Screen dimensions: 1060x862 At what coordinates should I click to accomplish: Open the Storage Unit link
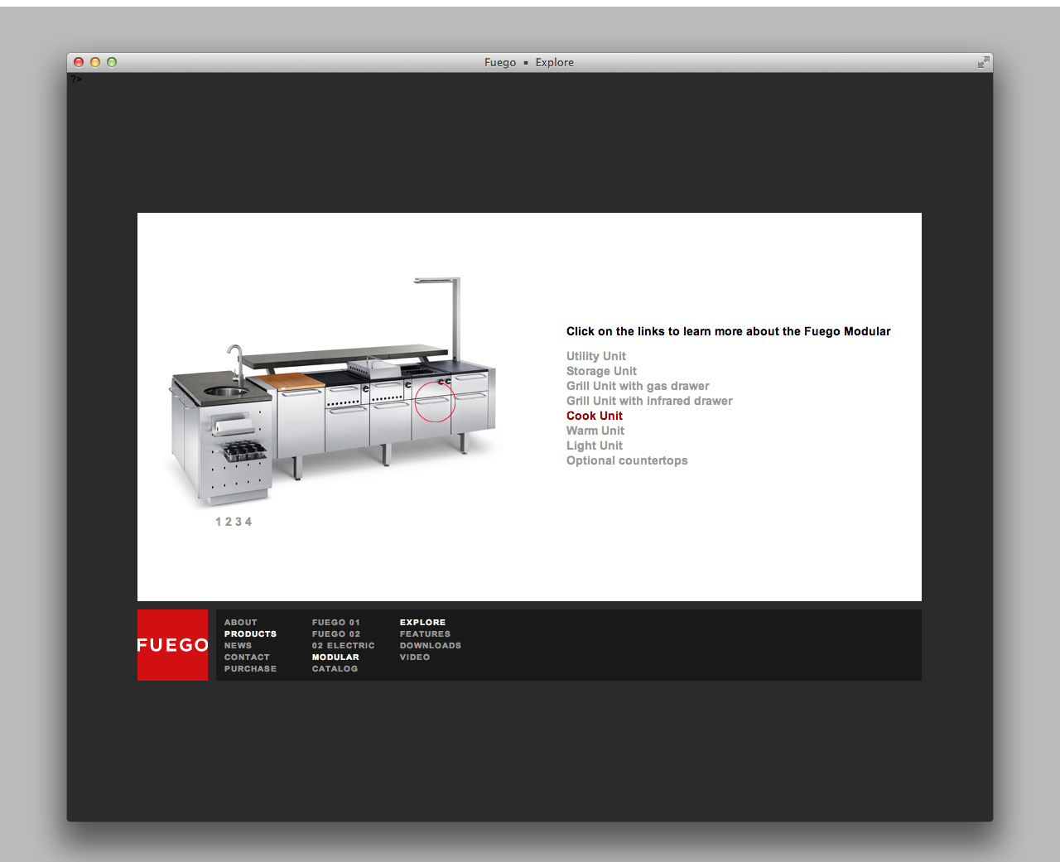click(601, 371)
